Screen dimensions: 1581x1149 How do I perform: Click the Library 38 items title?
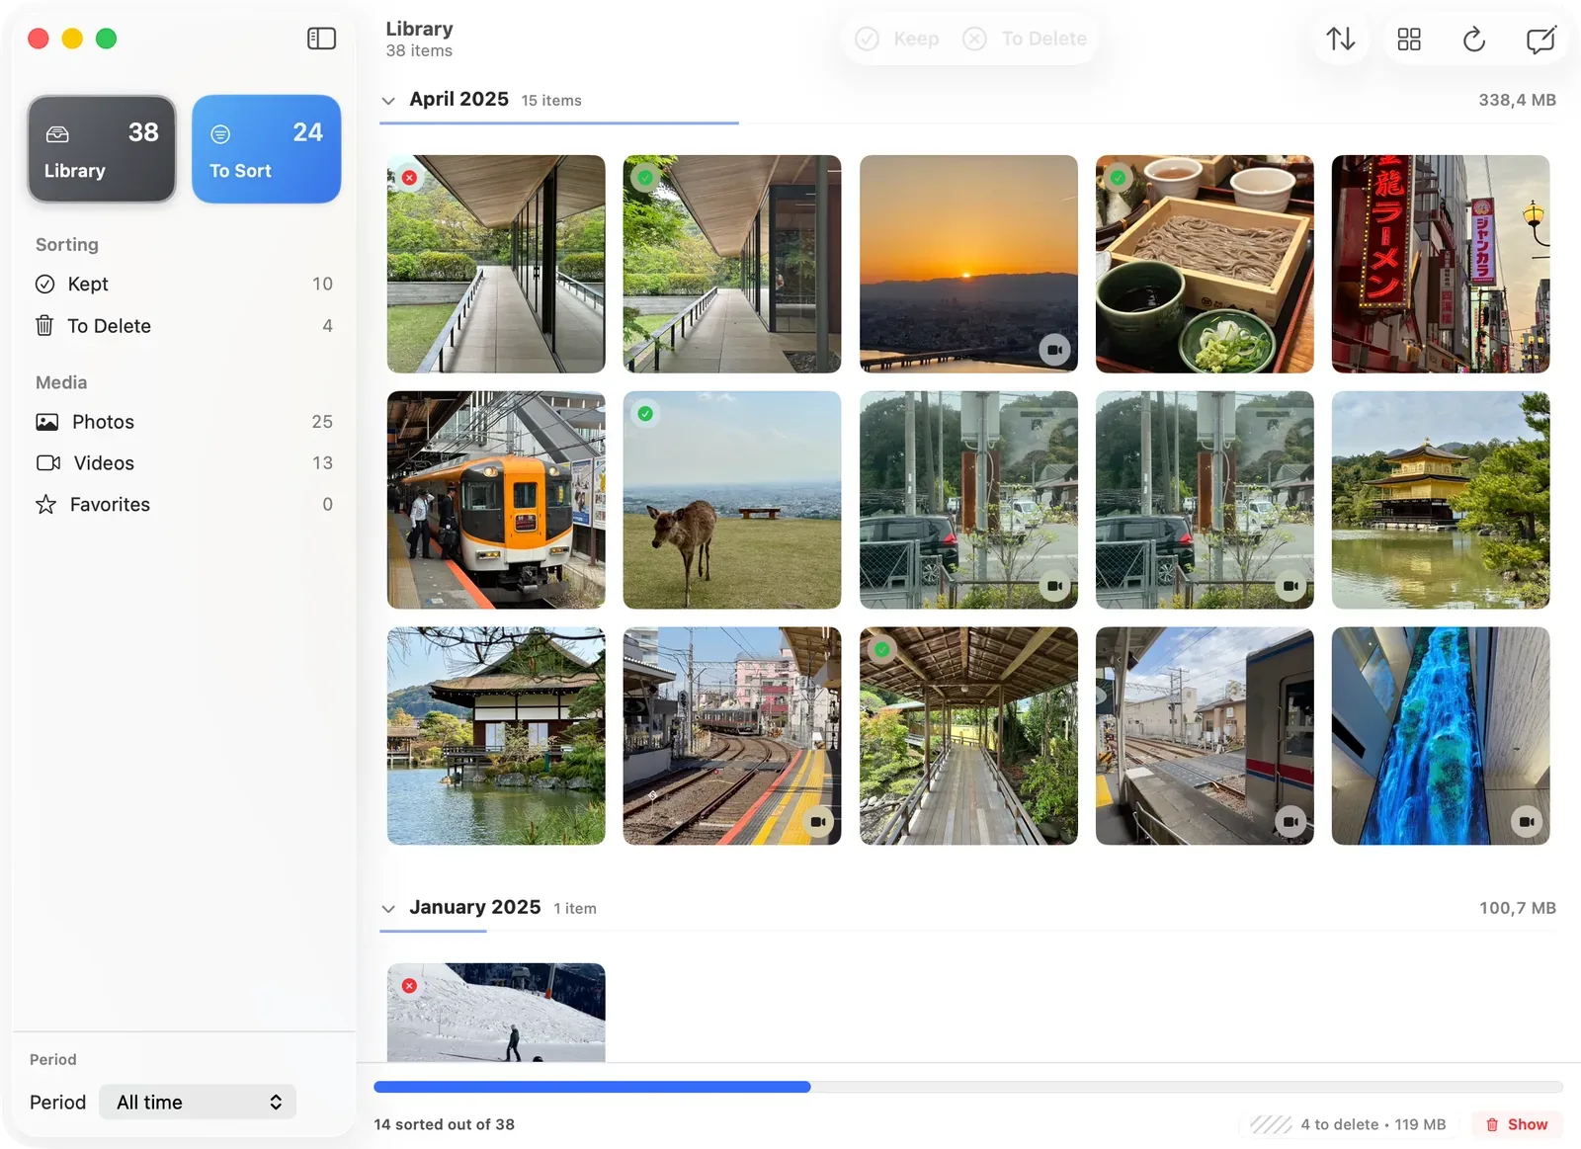point(420,39)
